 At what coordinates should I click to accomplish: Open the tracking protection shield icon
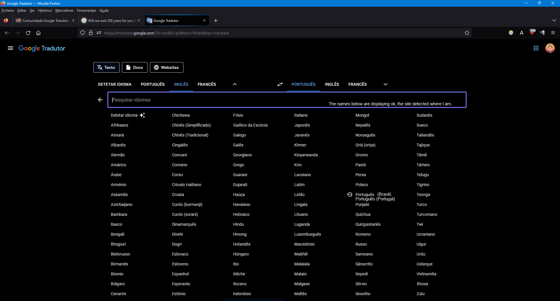83,33
